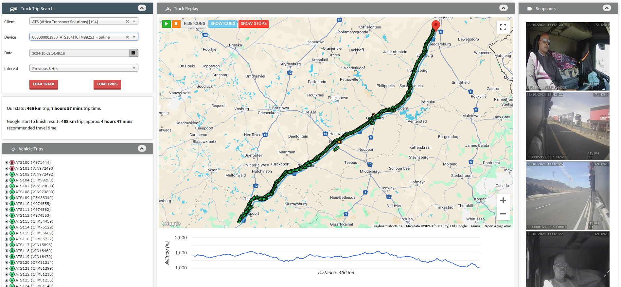Collapse the Track Trip Search panel

(142, 8)
